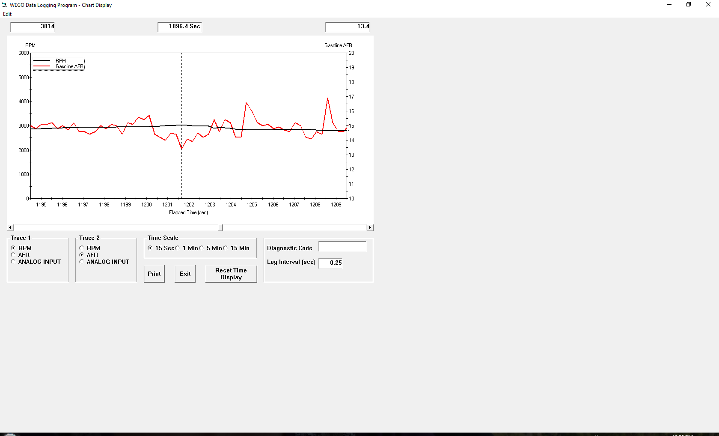This screenshot has width=719, height=436.
Task: Click the chart legend box
Action: pos(59,64)
